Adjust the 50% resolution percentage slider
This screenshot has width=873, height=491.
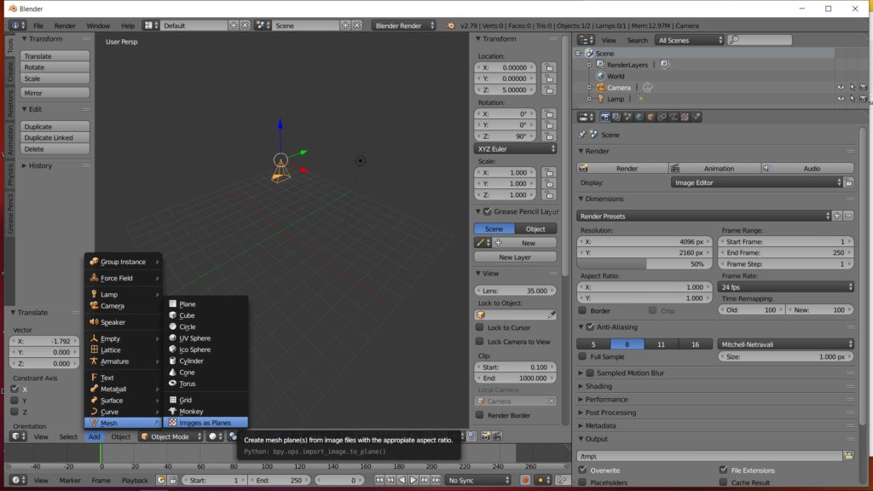click(x=646, y=264)
